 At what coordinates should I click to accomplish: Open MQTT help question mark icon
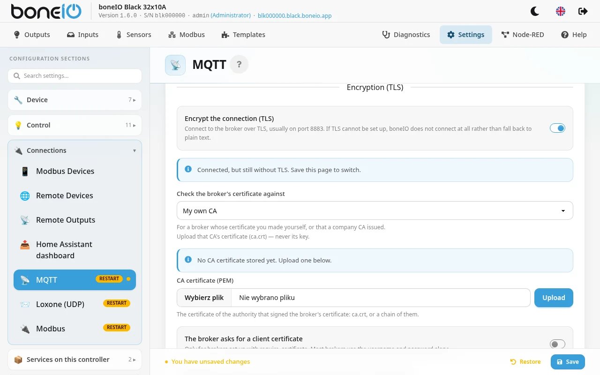pos(239,65)
